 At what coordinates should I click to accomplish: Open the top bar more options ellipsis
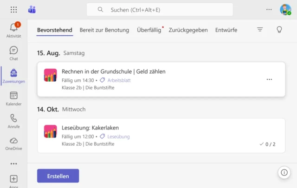tap(269, 9)
